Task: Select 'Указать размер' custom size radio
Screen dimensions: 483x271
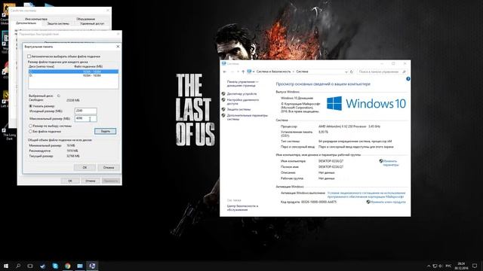Action: point(30,106)
